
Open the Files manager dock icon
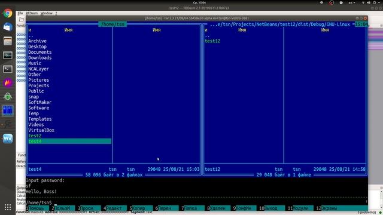8,41
